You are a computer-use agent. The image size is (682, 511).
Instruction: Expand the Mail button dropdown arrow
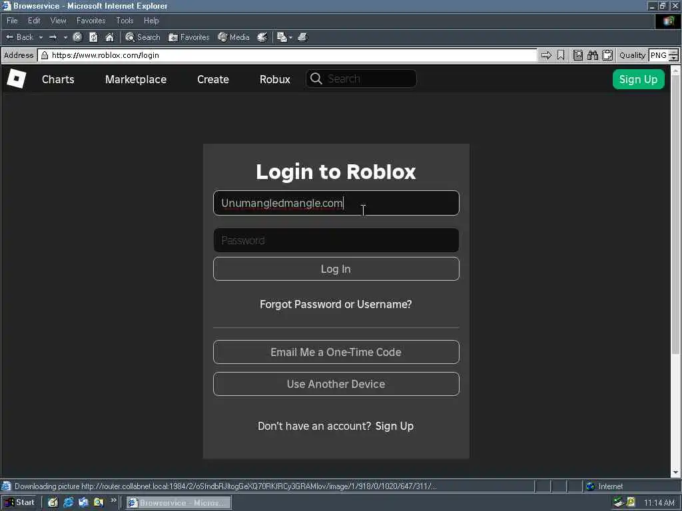tap(290, 37)
